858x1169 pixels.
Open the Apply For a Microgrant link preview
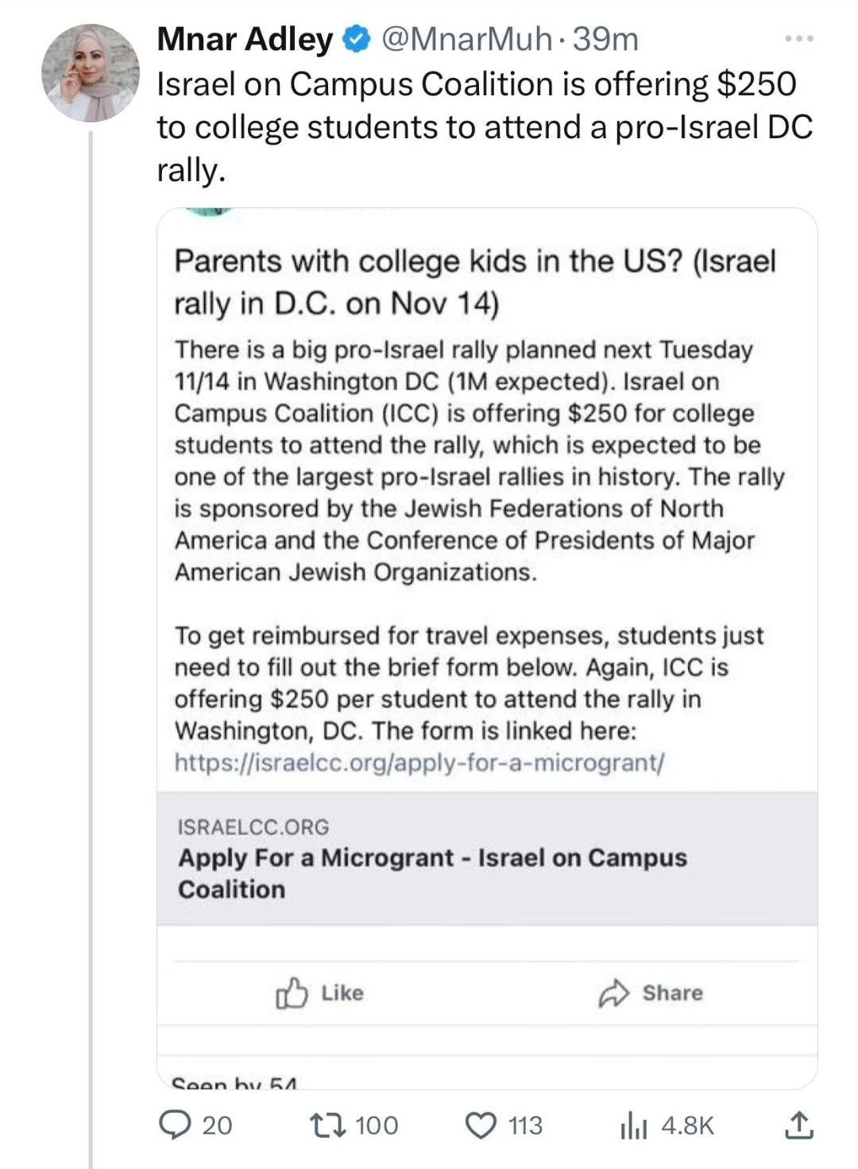(x=487, y=858)
